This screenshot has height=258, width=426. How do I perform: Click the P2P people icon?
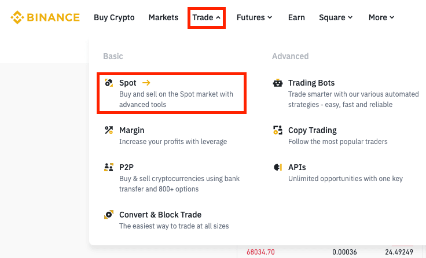109,167
